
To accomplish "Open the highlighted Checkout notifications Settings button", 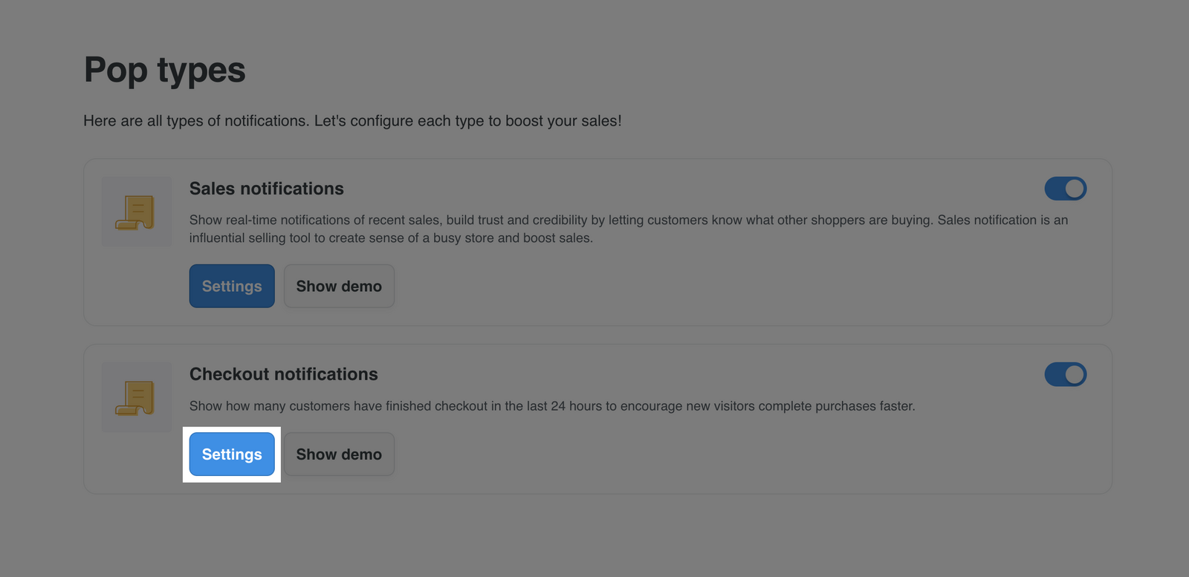I will pos(232,454).
